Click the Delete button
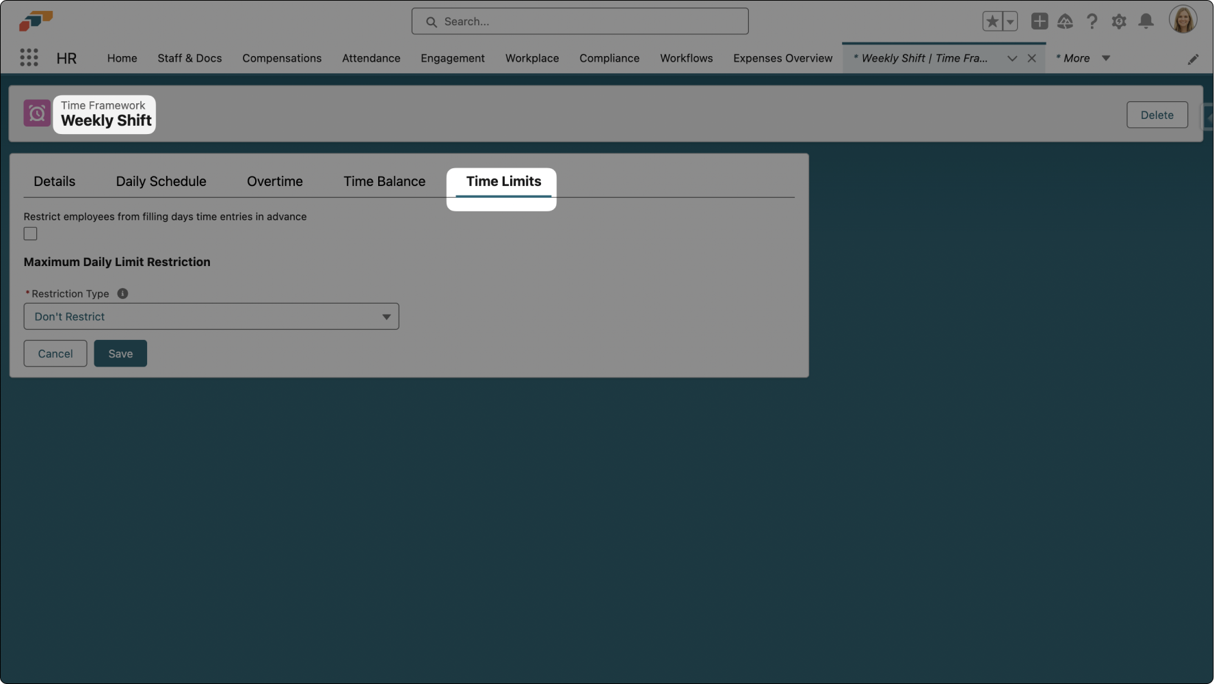The image size is (1214, 684). [x=1157, y=115]
